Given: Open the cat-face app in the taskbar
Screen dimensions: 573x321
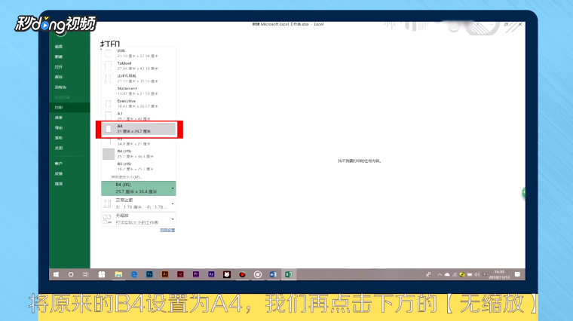Looking at the screenshot, I should coord(227,274).
